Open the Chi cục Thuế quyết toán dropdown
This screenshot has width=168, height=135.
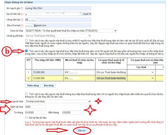58,36
